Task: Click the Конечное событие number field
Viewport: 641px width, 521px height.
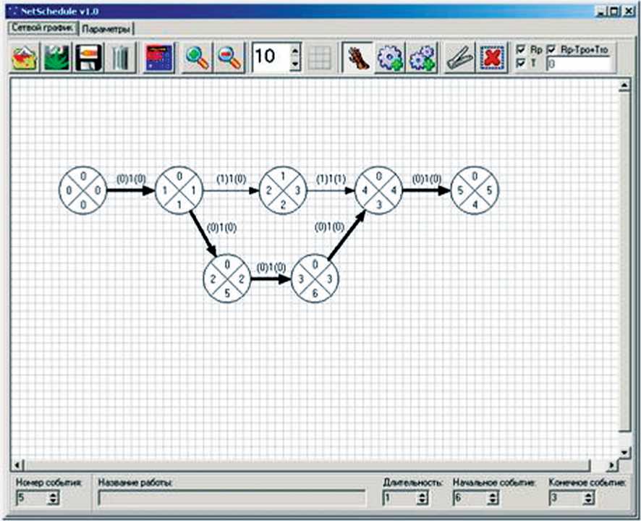Action: pos(566,498)
